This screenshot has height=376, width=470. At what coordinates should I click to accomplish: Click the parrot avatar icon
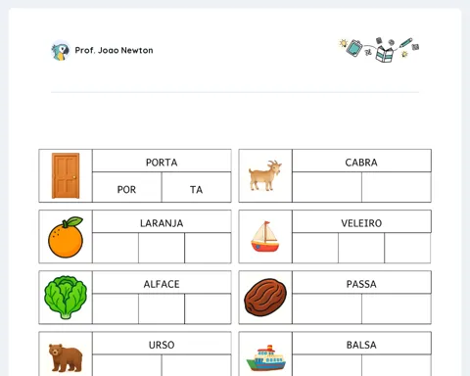click(61, 50)
